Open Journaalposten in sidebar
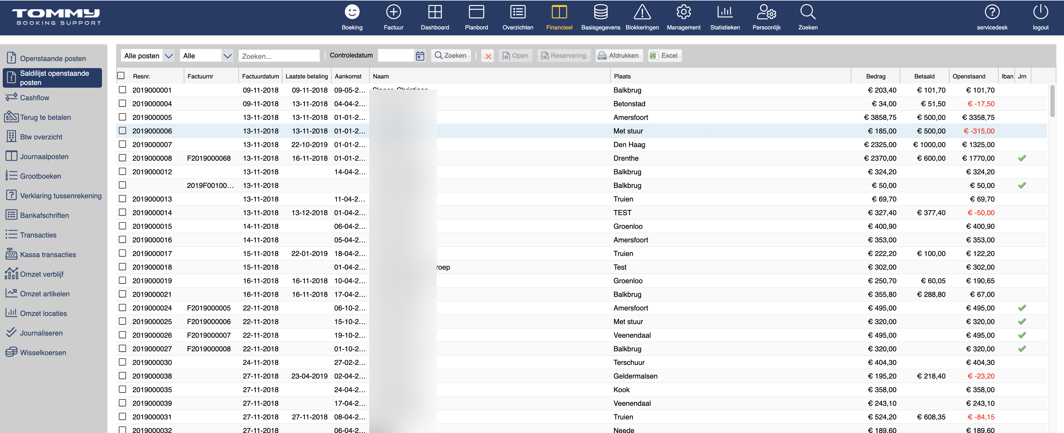The width and height of the screenshot is (1064, 433). tap(44, 156)
